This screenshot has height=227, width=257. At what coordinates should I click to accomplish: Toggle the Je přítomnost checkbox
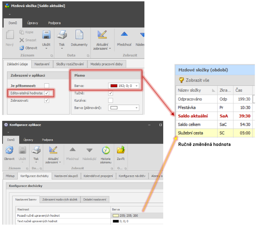[x=47, y=85]
